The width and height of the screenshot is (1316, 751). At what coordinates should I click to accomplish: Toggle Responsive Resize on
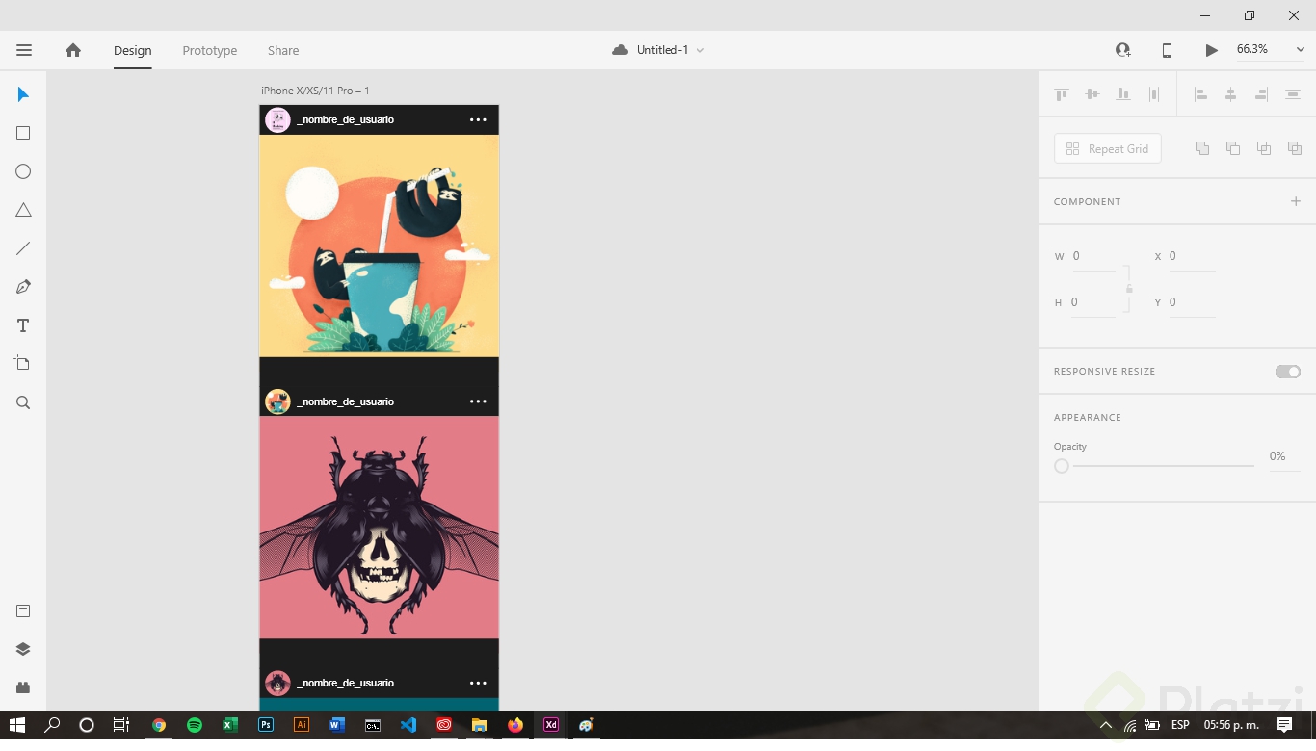pos(1287,371)
